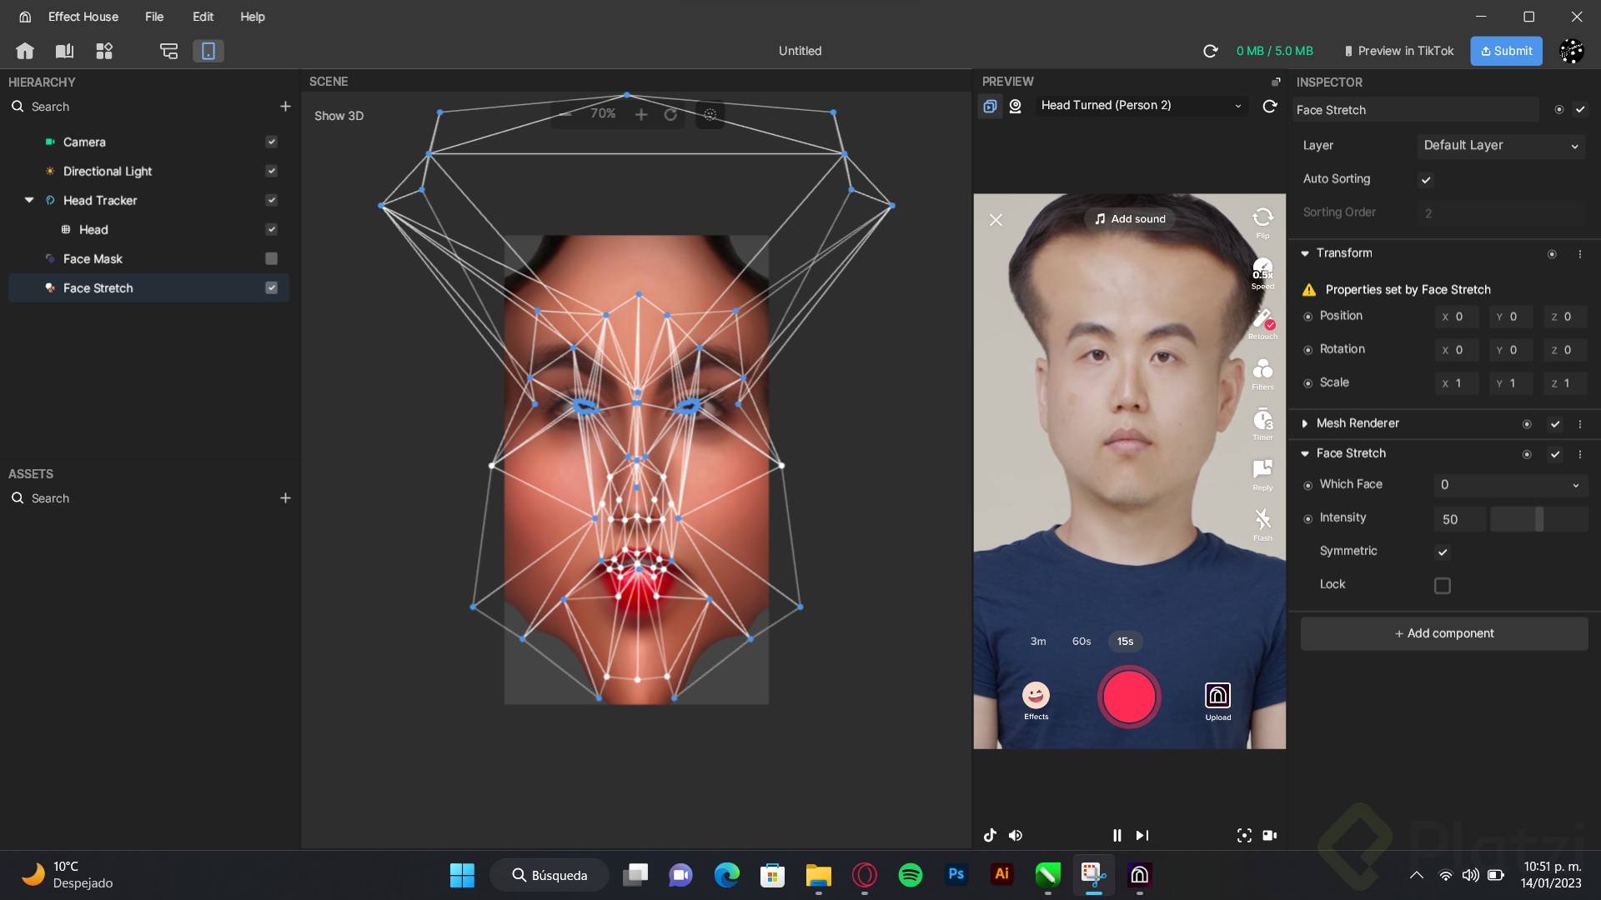Open the Timer icon in preview
This screenshot has height=900, width=1601.
(x=1262, y=423)
